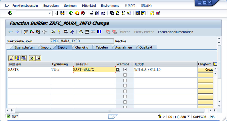
Task: Click the Last Page icon
Action: (x=129, y=13)
